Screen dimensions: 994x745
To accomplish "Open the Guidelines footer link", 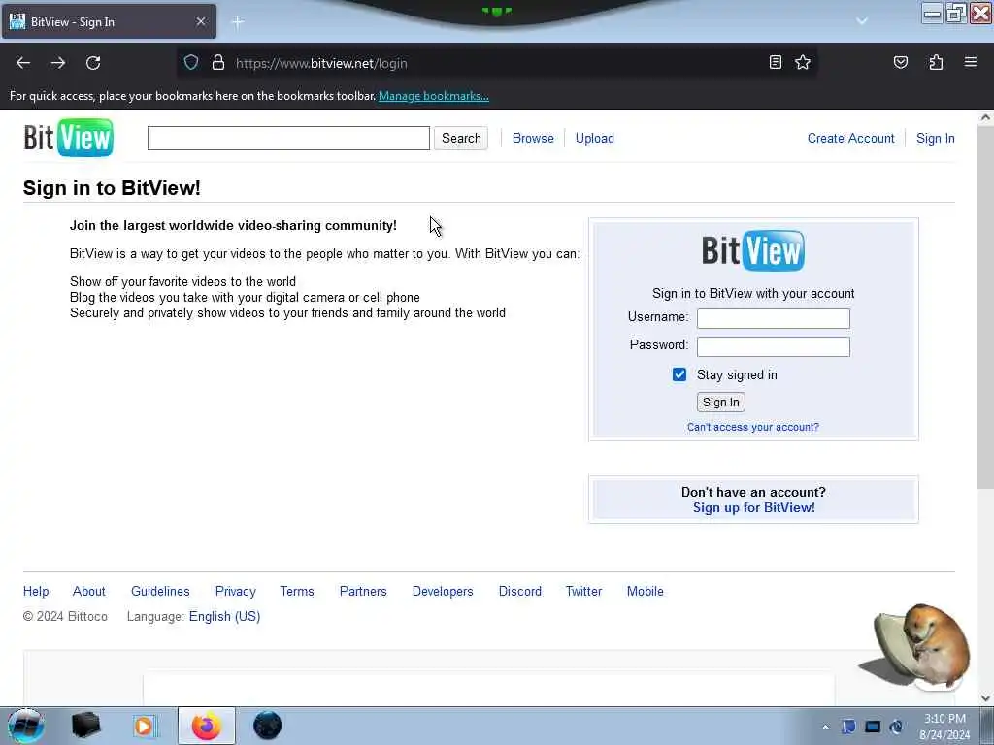I will (160, 591).
